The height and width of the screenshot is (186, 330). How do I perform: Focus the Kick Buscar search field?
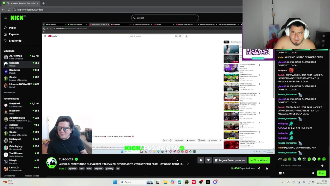coord(165,18)
